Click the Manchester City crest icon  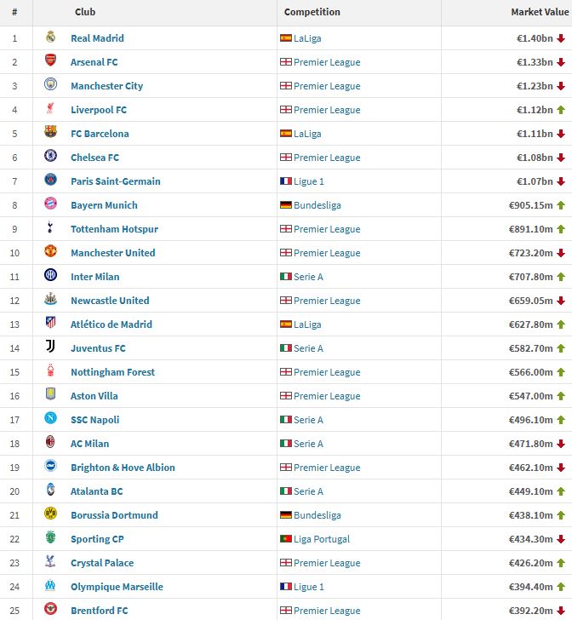50,85
